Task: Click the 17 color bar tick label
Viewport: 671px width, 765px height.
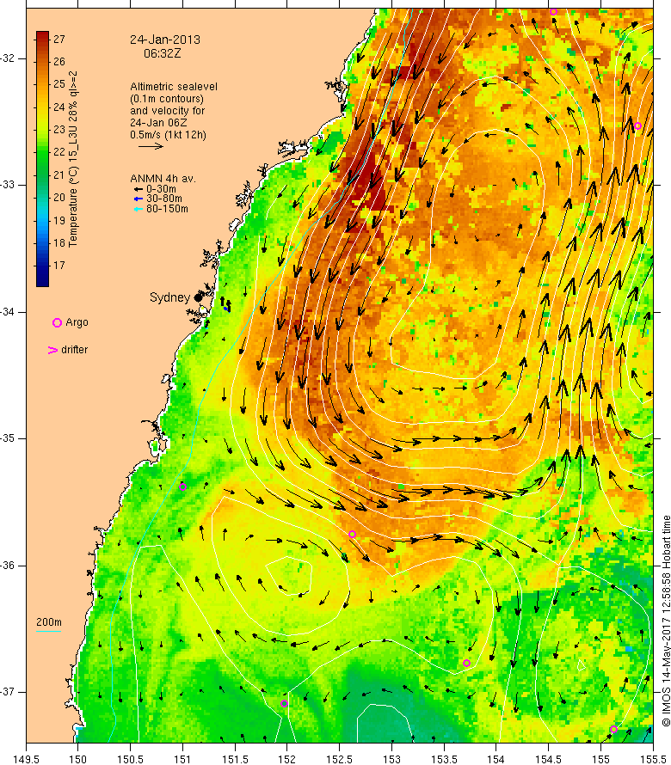Action: tap(59, 266)
